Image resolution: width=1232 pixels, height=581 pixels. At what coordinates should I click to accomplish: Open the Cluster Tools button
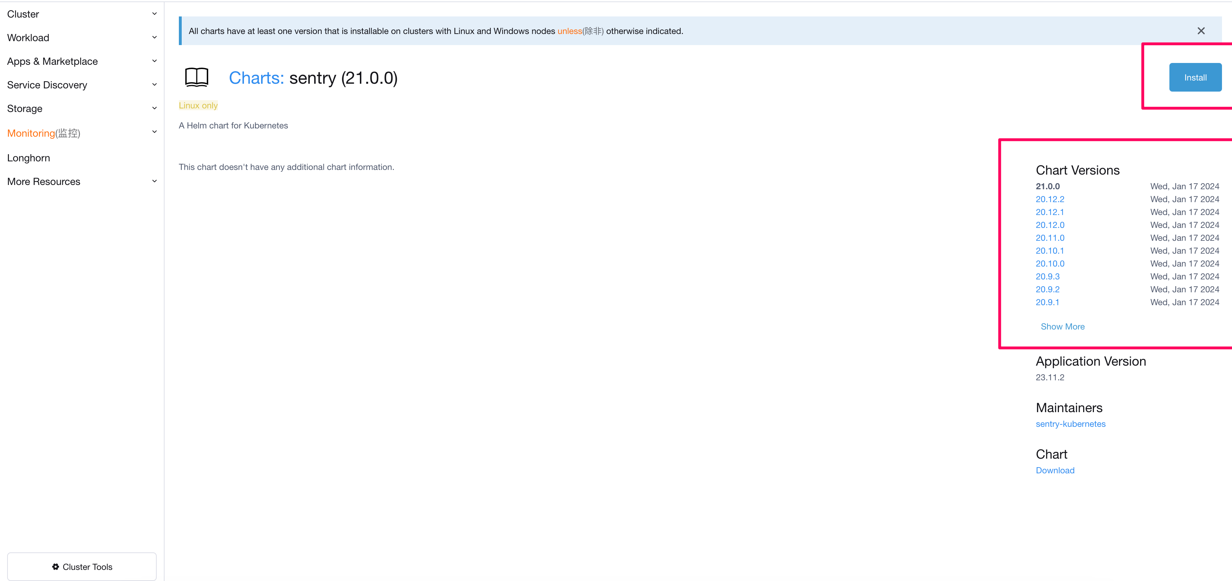click(82, 567)
